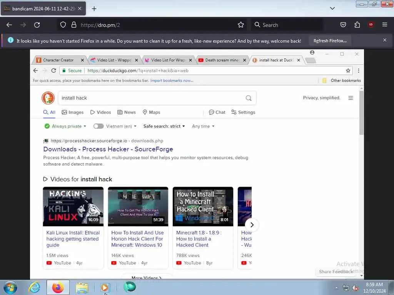Open DuckDuckGo hamburger side menu
Screen dimensions: 394x295
(351, 98)
